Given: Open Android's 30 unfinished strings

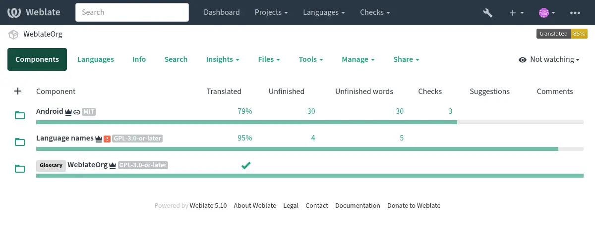Looking at the screenshot, I should 311,111.
